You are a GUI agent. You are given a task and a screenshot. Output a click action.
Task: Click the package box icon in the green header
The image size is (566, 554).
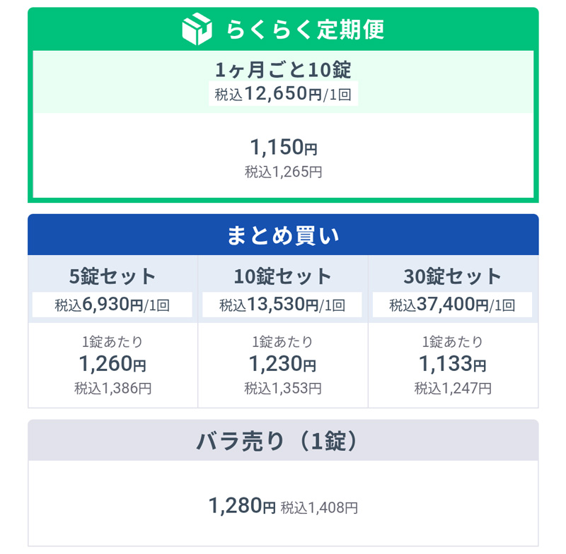click(197, 29)
